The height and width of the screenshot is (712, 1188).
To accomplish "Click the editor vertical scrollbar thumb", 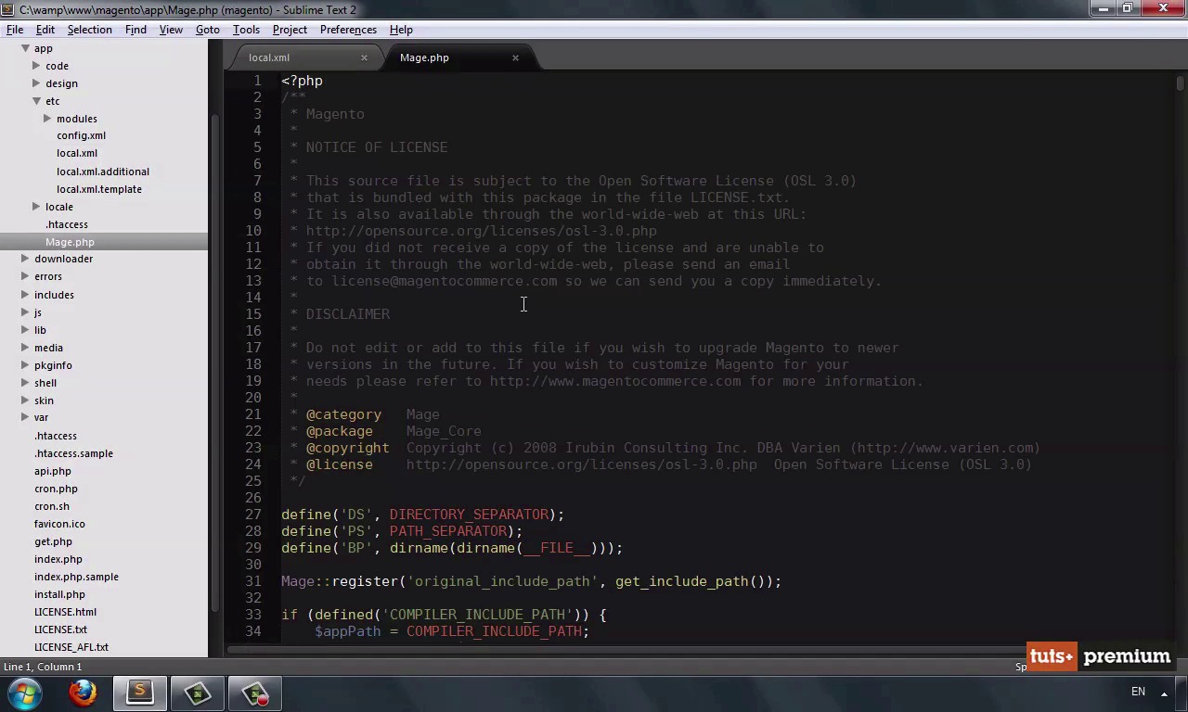I will tap(1180, 83).
